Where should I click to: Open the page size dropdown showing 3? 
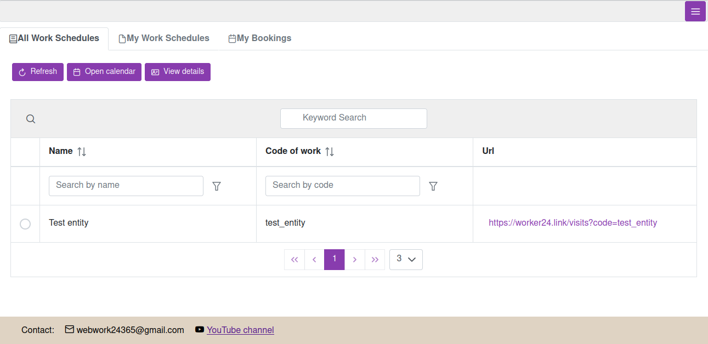[x=406, y=259]
